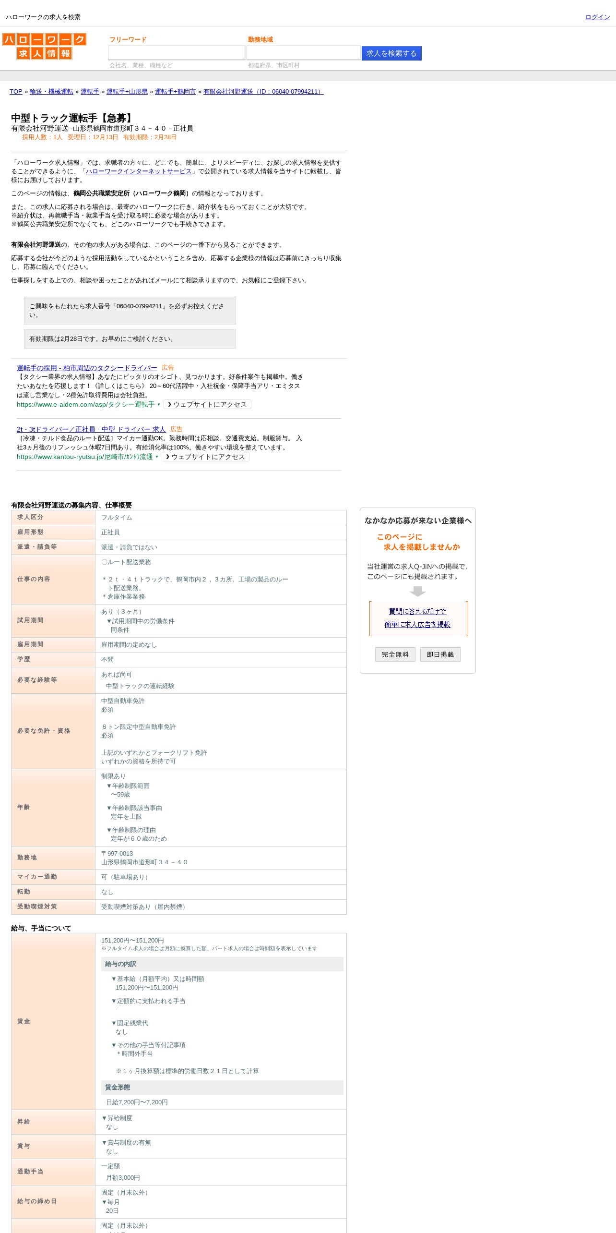Click the ８トン限定中型自動車免許 text
This screenshot has width=616, height=1233.
pos(139,727)
